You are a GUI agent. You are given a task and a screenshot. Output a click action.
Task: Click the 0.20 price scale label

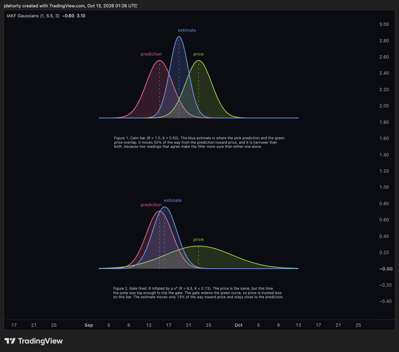(x=384, y=252)
